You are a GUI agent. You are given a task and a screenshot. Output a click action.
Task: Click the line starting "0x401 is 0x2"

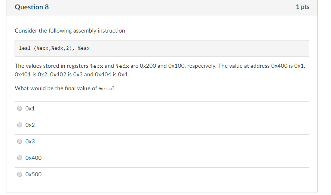pos(72,74)
